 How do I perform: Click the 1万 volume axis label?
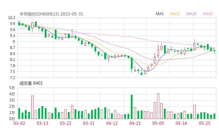12,113
